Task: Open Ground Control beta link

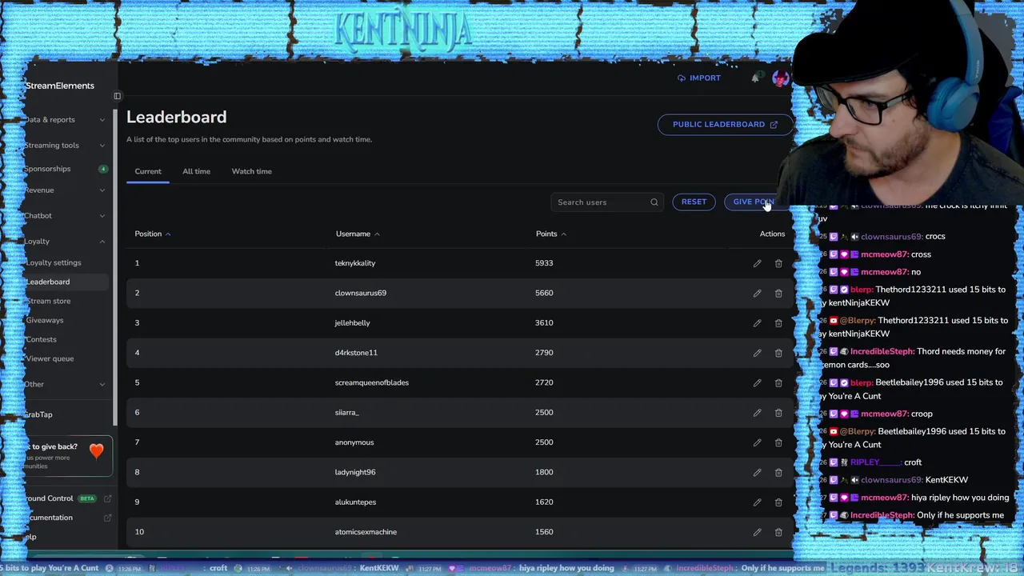Action: pos(66,498)
